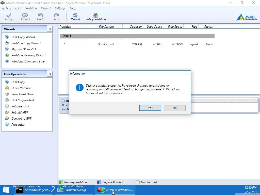This screenshot has height=195, width=260.
Task: Open Migrate OS to SSD wizard
Action: 23,49
